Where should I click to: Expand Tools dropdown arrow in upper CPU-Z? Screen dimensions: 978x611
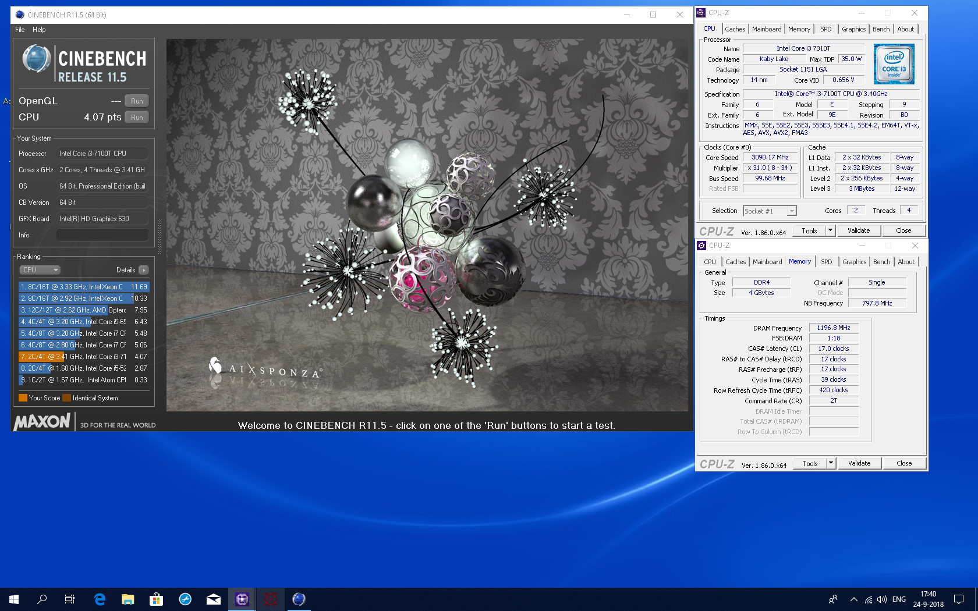click(x=831, y=231)
